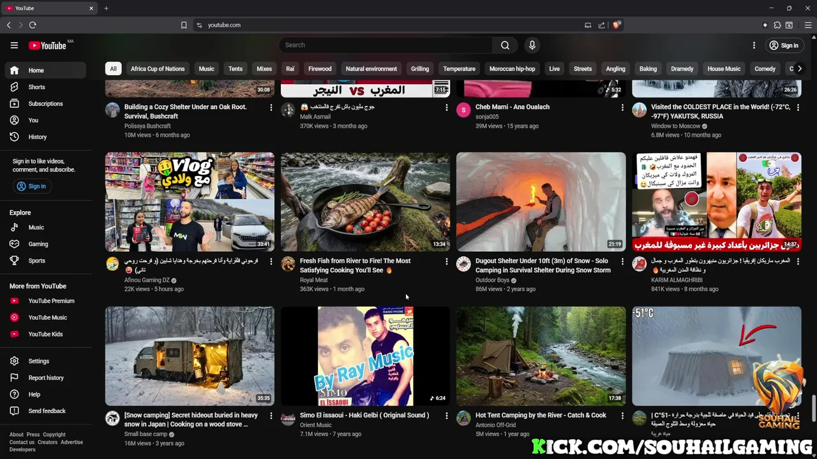817x459 pixels.
Task: Share this page via address bar share icon
Action: click(x=601, y=25)
